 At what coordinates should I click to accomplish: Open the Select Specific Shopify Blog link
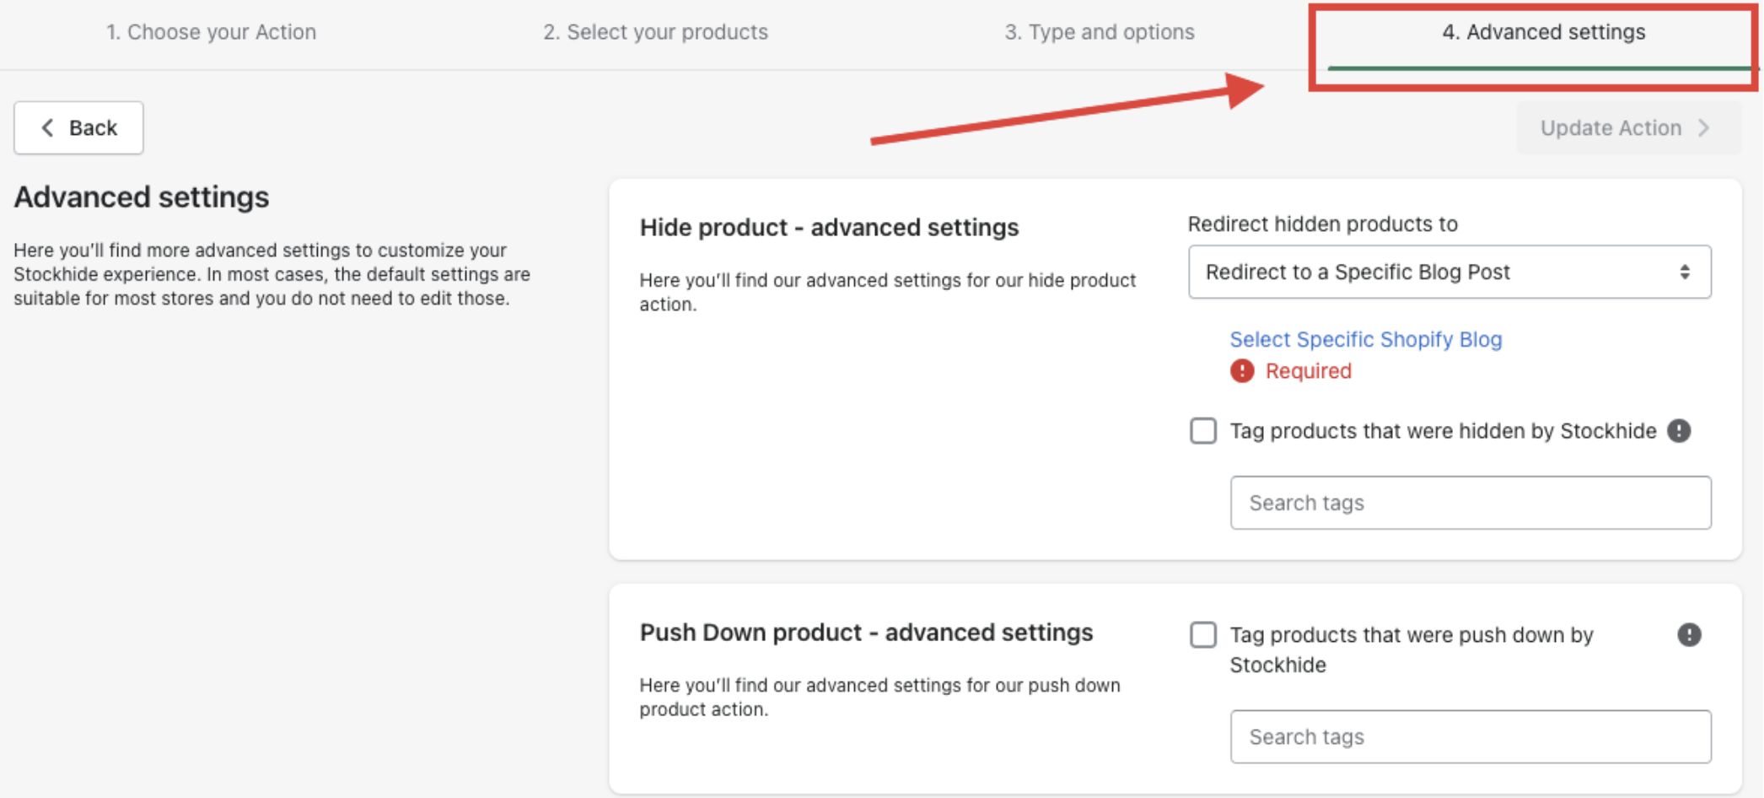(1365, 339)
